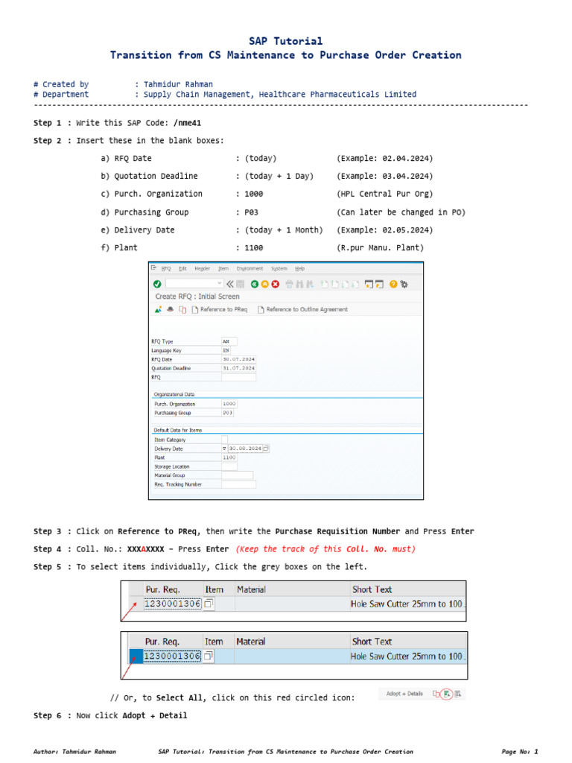Open the Header menu

(203, 268)
